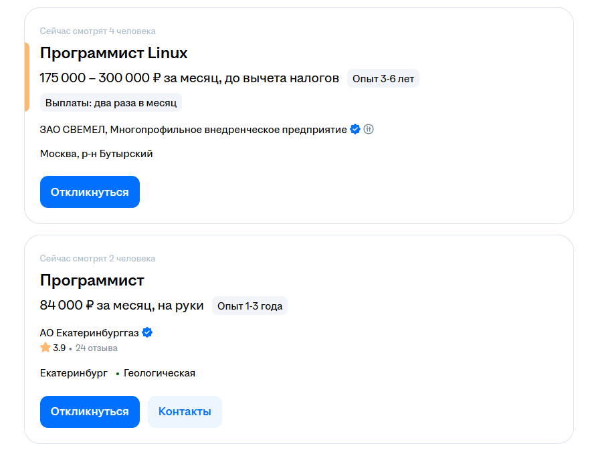
Task: Open the IT accreditation icon for ЗАО СВЕМЕЛ
Action: click(x=369, y=129)
